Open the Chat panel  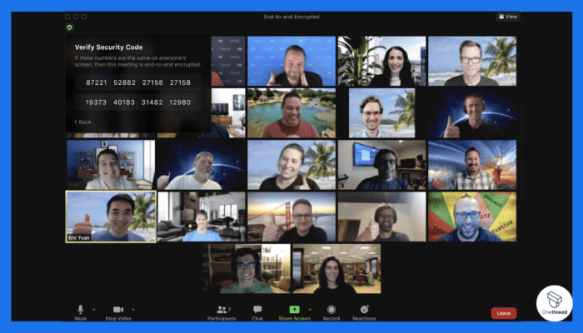point(257,311)
